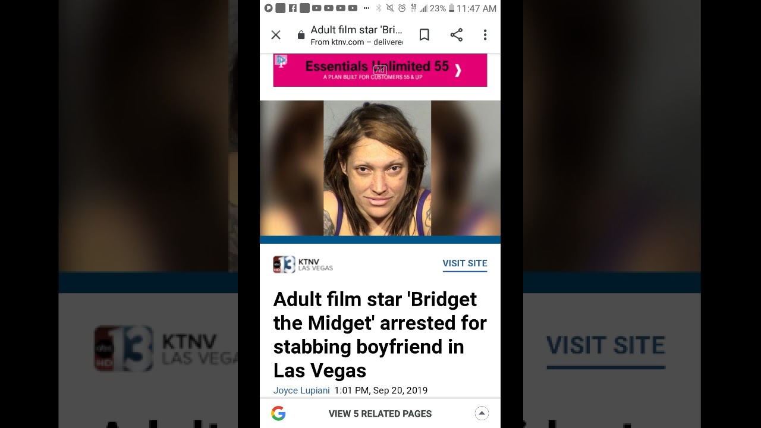761x428 pixels.
Task: Open the share icon
Action: (457, 35)
